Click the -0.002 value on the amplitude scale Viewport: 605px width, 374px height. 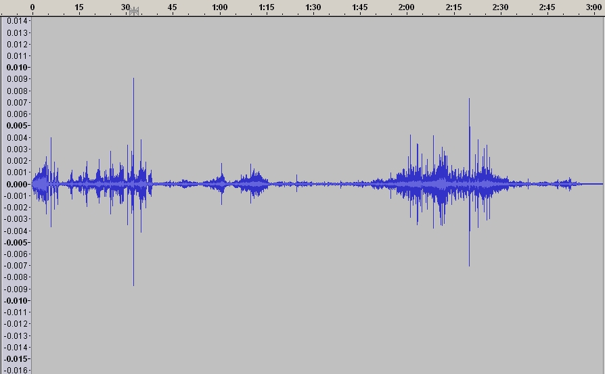tap(16, 208)
